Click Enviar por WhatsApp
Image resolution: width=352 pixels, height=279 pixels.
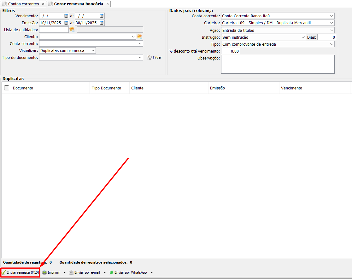click(128, 272)
